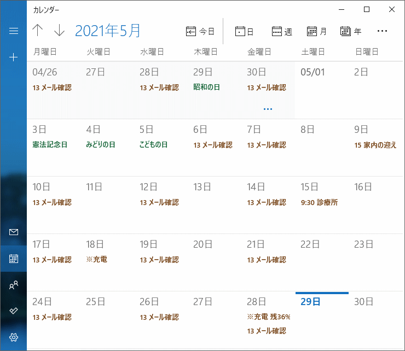Viewport: 405px width, 351px height.
Task: Select the 2日 date cell
Action: coord(375,90)
